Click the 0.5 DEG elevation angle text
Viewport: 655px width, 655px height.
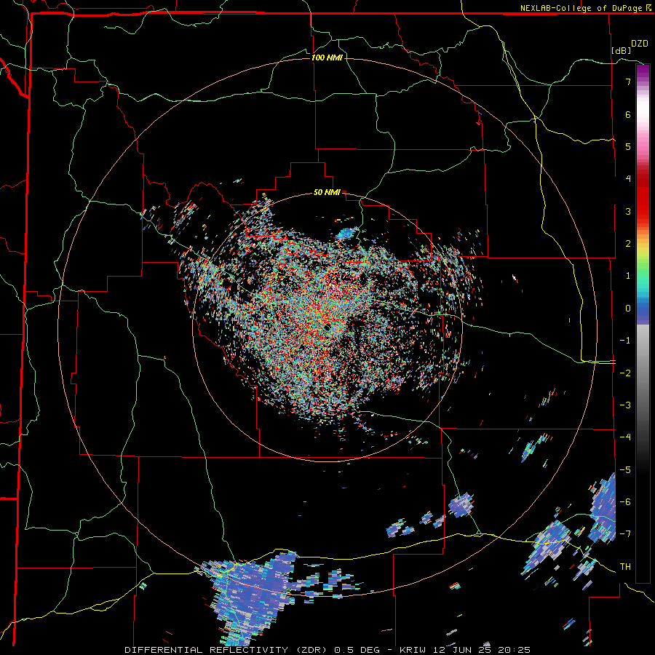coord(357,650)
